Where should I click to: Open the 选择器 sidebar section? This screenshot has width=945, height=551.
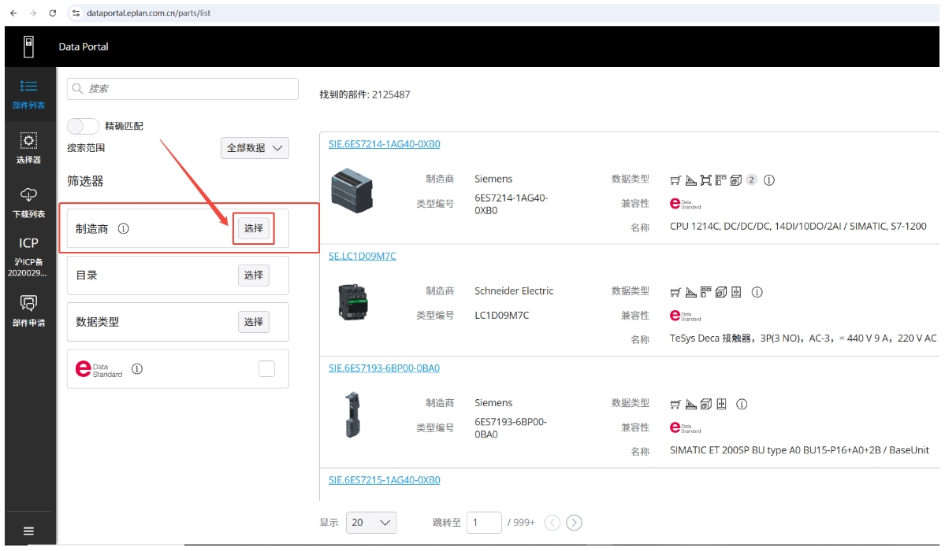point(28,148)
